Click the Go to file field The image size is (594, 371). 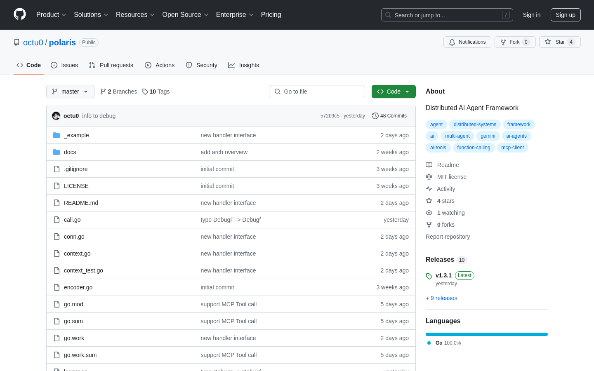point(317,92)
